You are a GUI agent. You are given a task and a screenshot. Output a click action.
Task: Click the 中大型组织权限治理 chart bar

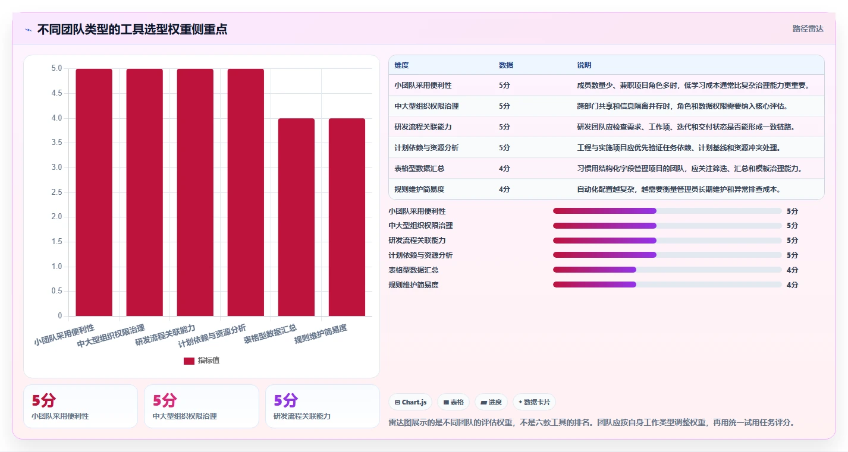pos(145,192)
